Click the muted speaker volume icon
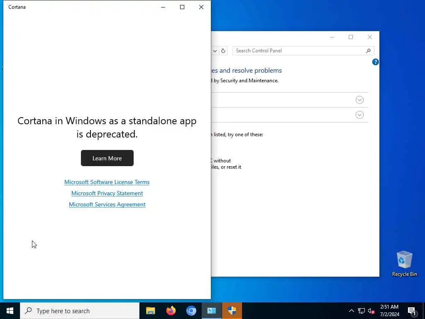 pyautogui.click(x=371, y=311)
